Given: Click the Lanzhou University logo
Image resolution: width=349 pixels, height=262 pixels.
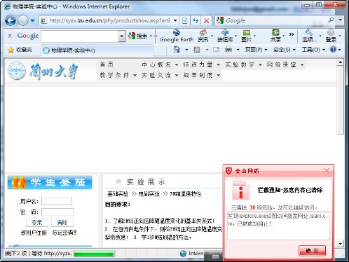Looking at the screenshot, I should pyautogui.click(x=43, y=71).
